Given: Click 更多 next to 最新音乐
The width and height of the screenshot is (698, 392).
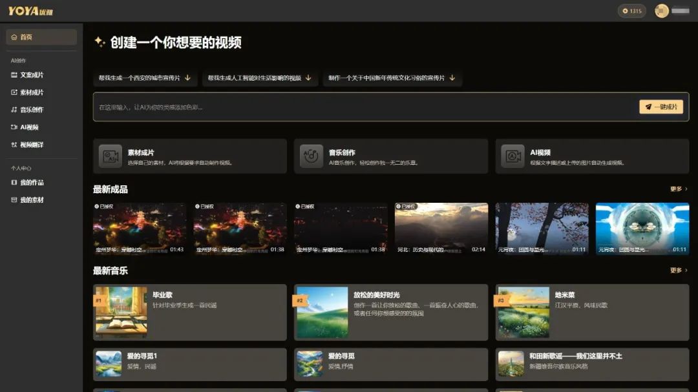Looking at the screenshot, I should [679, 271].
